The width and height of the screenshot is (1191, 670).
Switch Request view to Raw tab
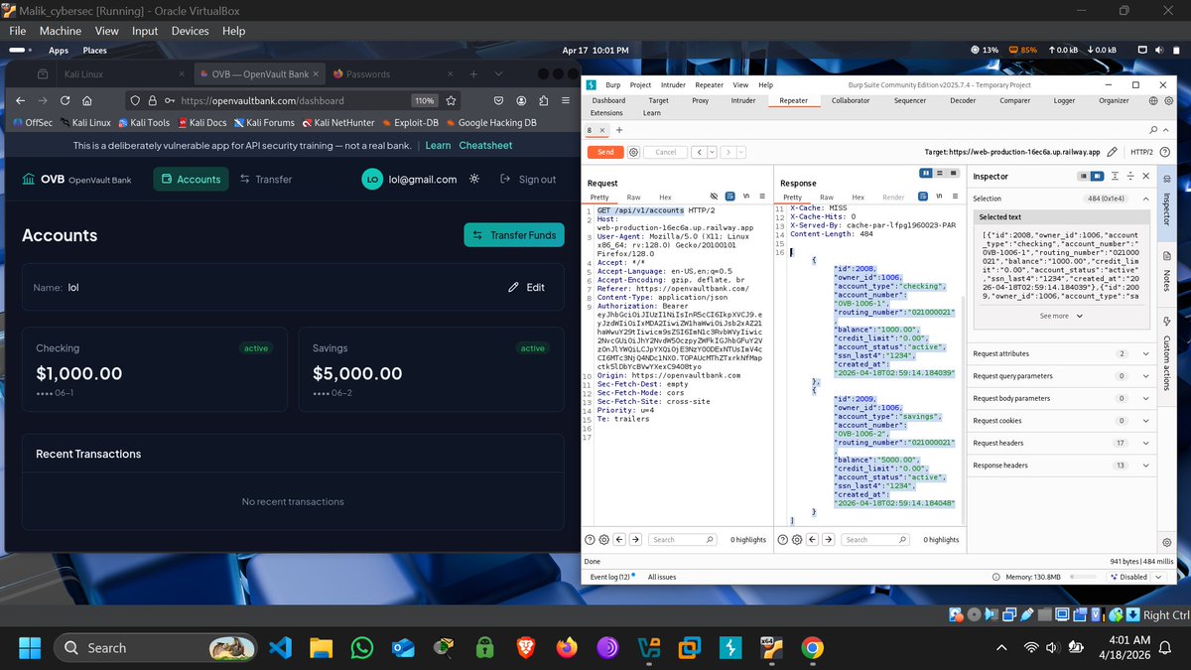[633, 198]
